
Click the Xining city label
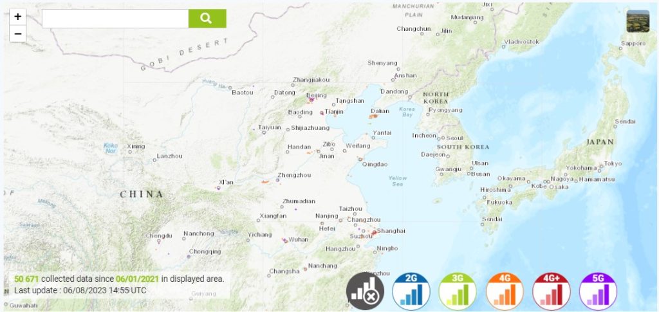point(136,147)
